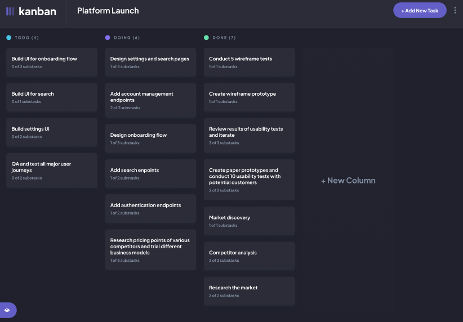
Task: Open the Build UI for search task
Action: point(52,97)
